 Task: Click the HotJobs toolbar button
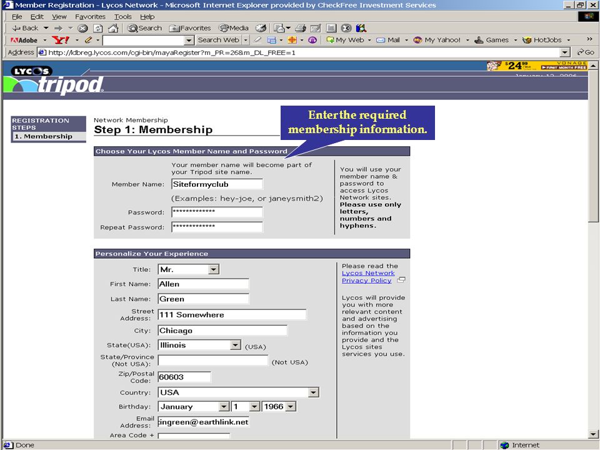[x=542, y=40]
